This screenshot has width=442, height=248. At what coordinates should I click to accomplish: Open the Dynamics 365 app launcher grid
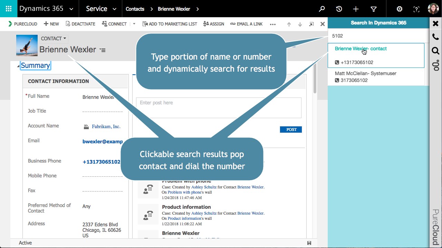point(9,9)
